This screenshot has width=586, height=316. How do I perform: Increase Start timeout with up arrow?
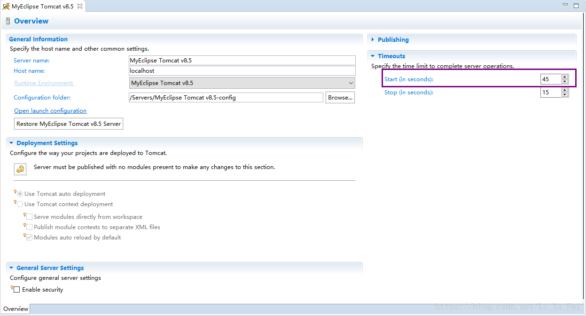pyautogui.click(x=565, y=77)
